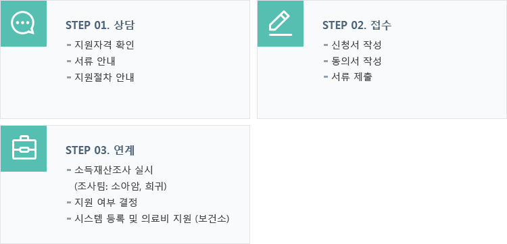Select the STEP 02. 접수 heading
This screenshot has width=507, height=244.
pos(357,25)
